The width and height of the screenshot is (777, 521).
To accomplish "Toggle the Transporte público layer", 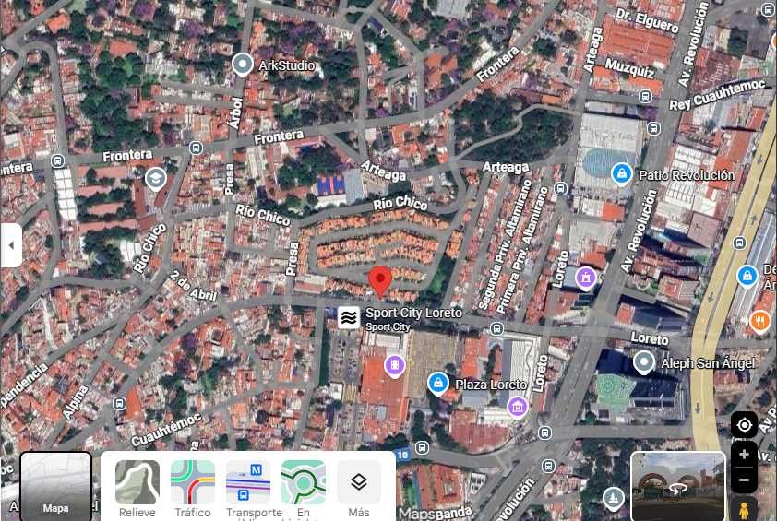I will click(248, 489).
